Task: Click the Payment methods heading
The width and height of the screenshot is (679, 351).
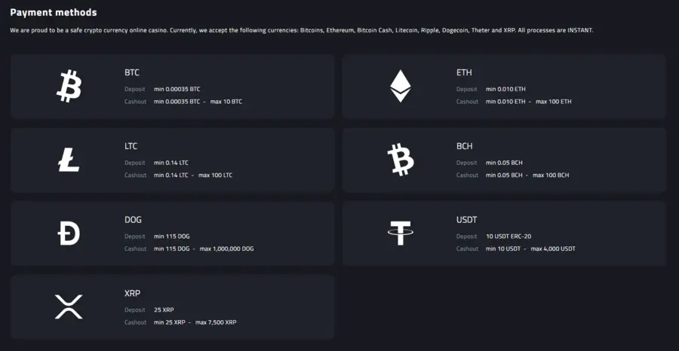Action: [x=54, y=13]
